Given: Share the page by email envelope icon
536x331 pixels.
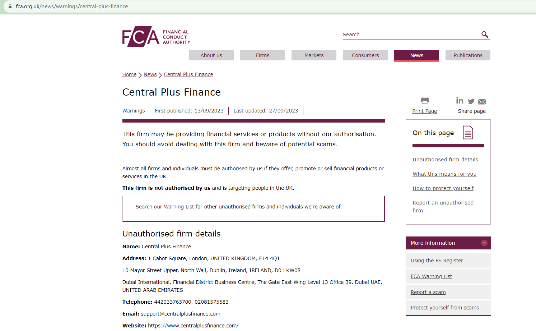Looking at the screenshot, I should coord(481,101).
